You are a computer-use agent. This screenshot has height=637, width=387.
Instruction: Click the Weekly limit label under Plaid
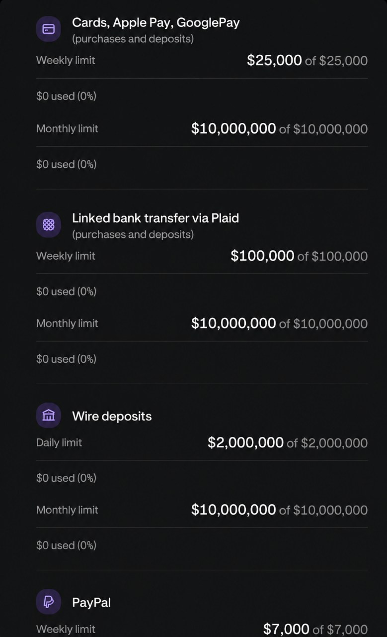point(66,256)
